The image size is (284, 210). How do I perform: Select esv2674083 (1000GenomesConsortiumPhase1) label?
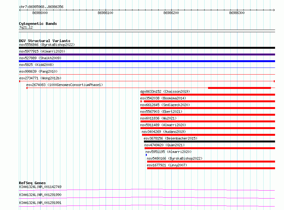[x=64, y=85]
